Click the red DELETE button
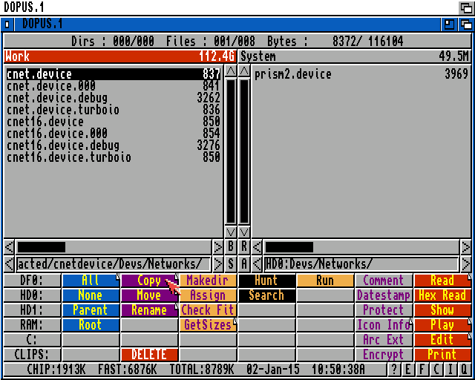This screenshot has width=475, height=380. 149,355
